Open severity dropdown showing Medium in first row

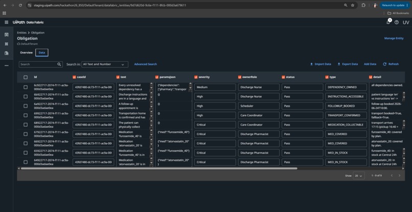click(215, 87)
